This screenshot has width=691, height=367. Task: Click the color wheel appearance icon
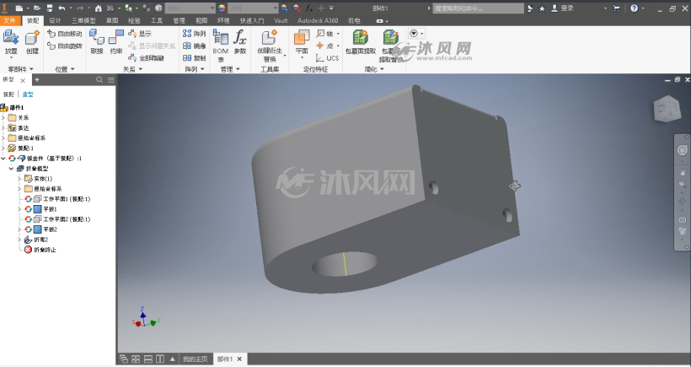(222, 8)
